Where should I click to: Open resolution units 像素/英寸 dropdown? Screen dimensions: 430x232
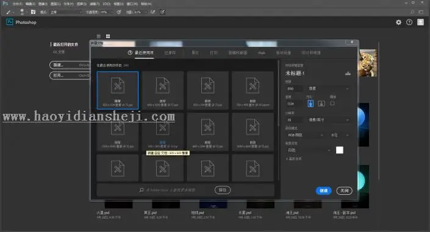pos(329,120)
